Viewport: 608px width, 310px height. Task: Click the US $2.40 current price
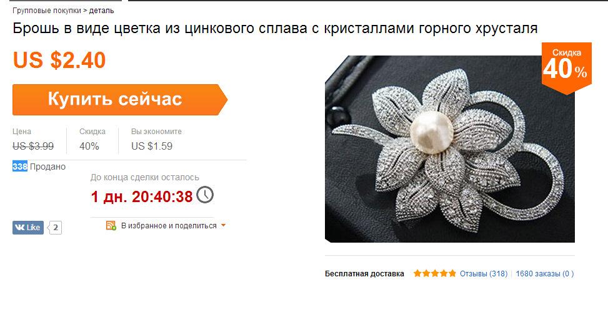coord(59,60)
